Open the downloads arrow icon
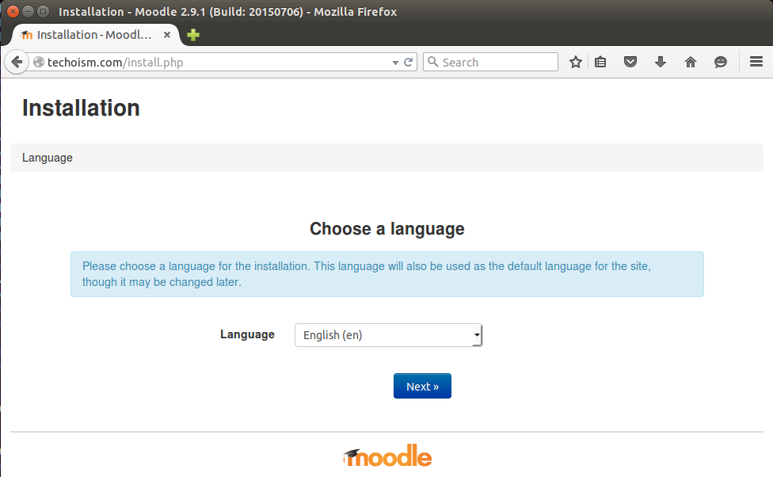Screen dimensions: 773x477 (660, 62)
